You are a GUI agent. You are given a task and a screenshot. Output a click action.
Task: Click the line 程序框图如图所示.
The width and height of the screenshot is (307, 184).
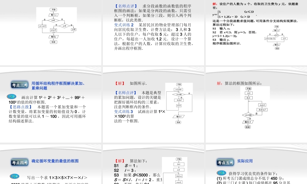point(227,44)
